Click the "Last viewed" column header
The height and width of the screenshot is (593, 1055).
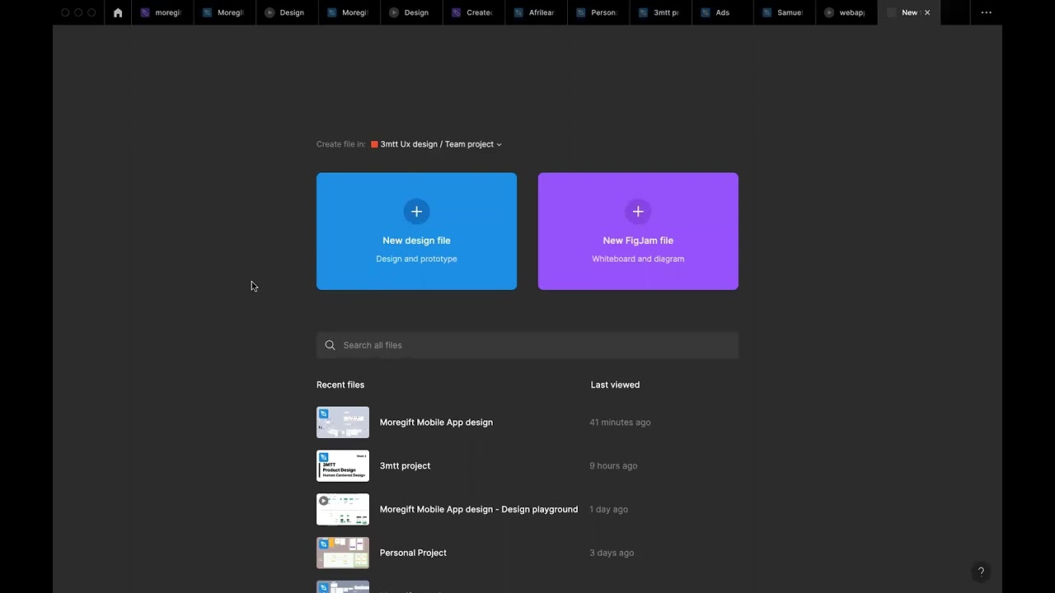(615, 385)
